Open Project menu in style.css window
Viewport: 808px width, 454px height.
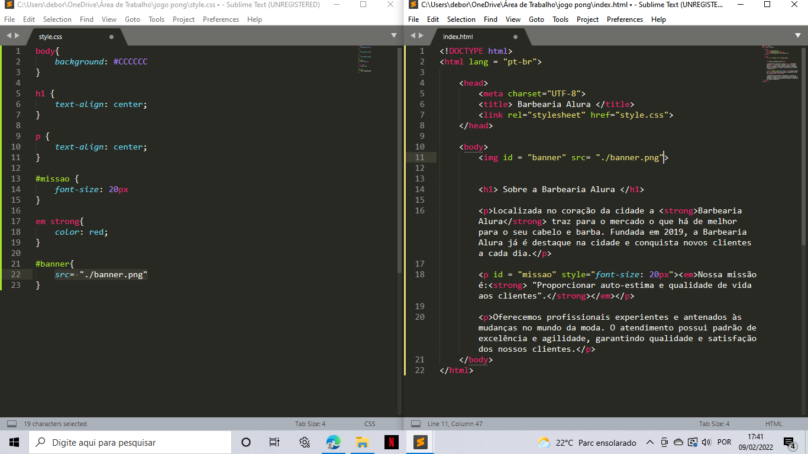(183, 19)
